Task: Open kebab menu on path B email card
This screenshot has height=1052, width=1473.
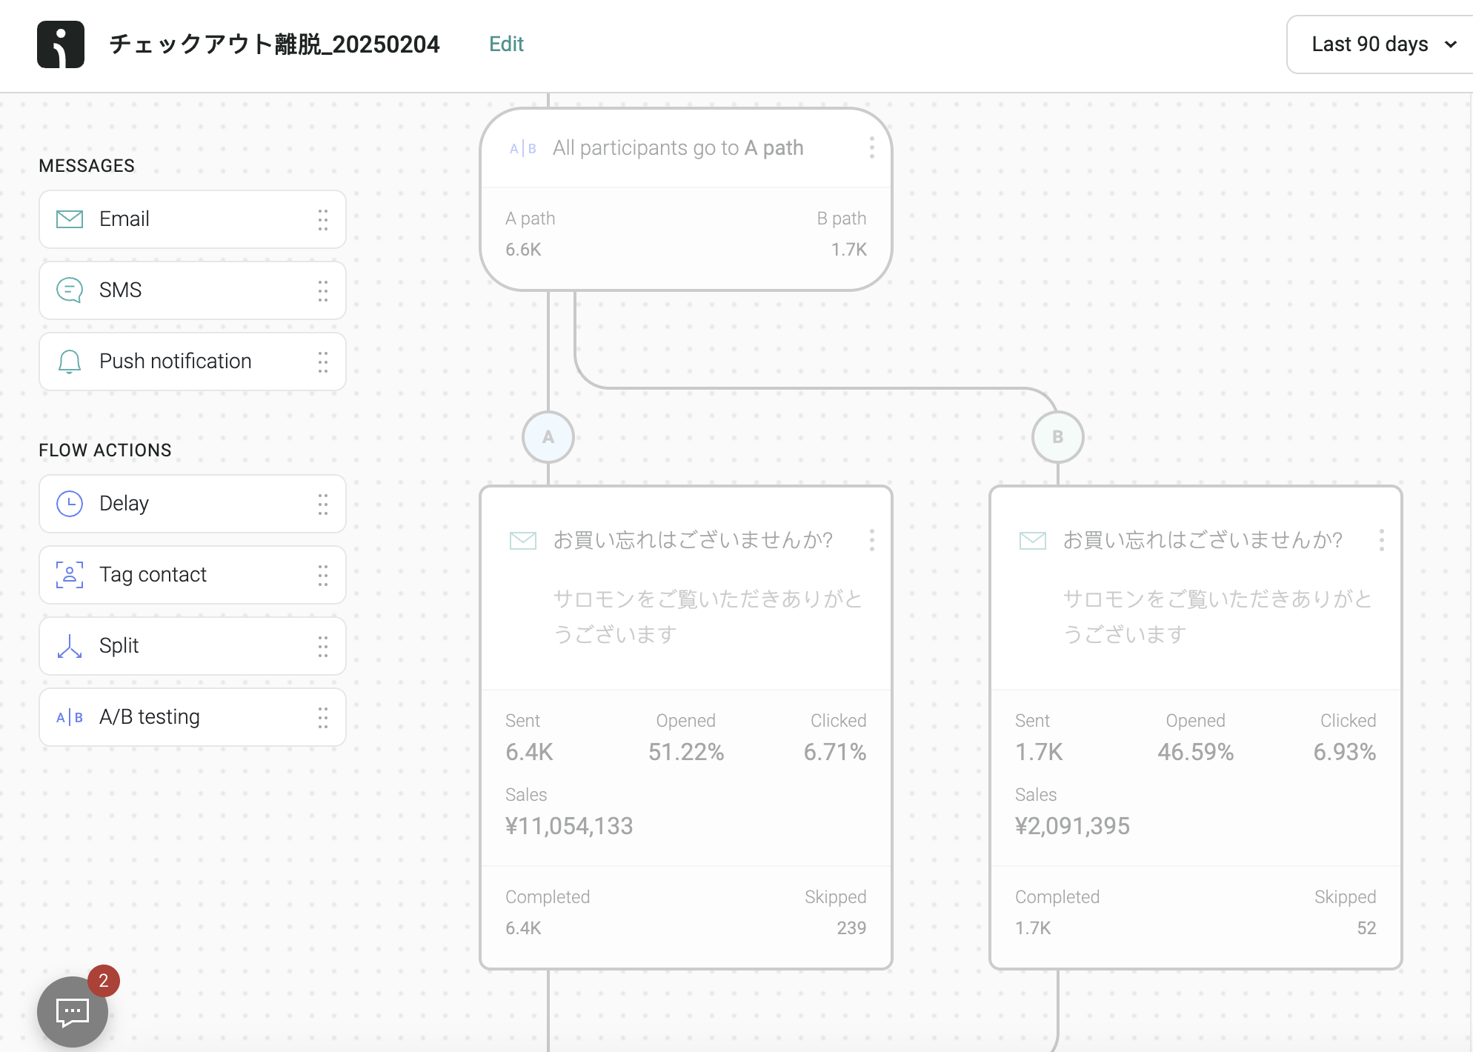Action: pyautogui.click(x=1382, y=540)
